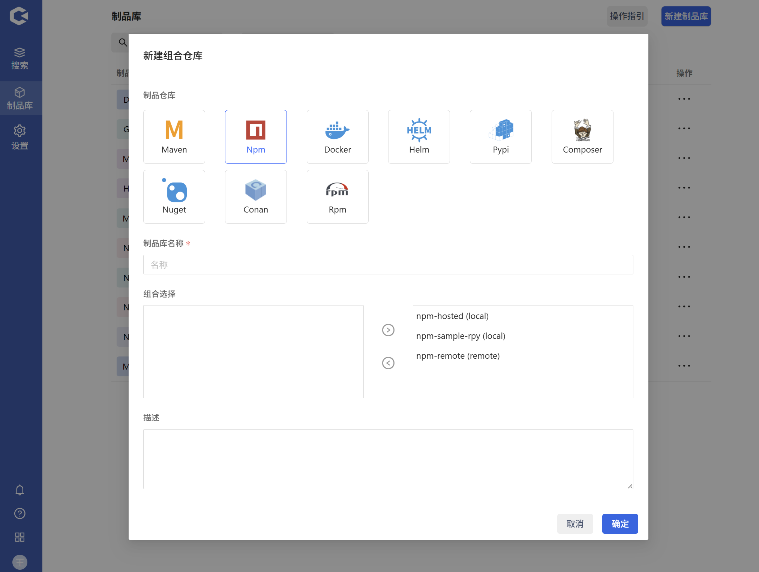Pick the Helm repository type
This screenshot has width=759, height=572.
point(419,137)
